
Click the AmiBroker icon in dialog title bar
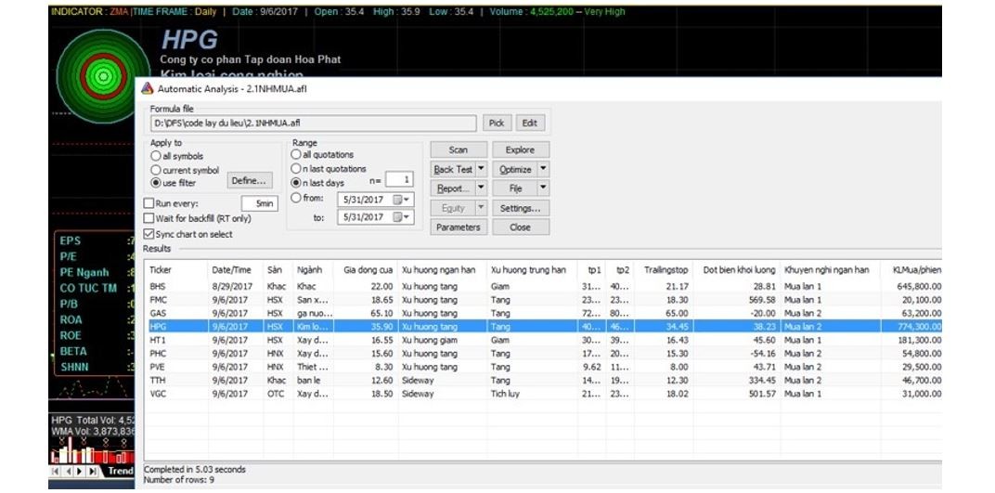pos(147,88)
